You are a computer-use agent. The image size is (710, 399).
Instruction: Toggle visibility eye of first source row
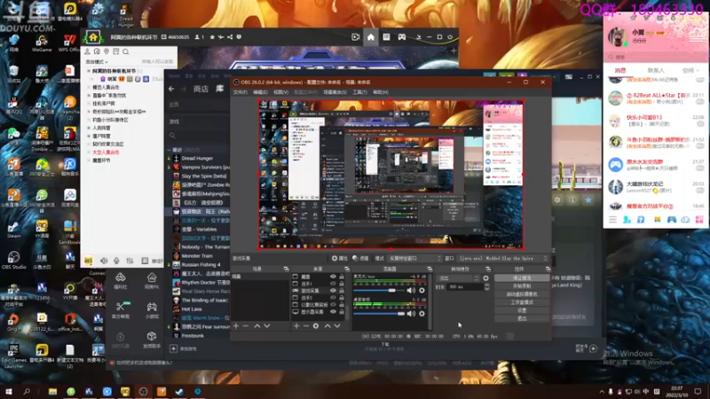334,277
